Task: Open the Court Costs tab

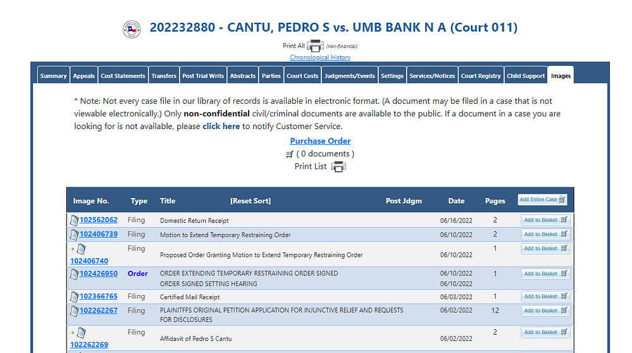Action: pos(302,75)
